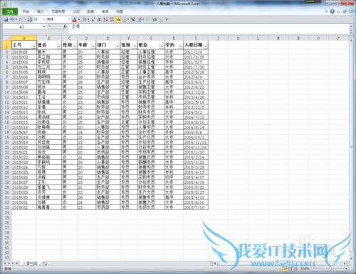Open the 入职日期 column filter dropdown
This screenshot has height=274, width=356.
pos(206,46)
